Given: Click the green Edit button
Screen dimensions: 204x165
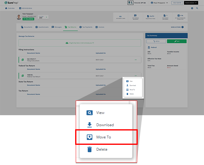Looking at the screenshot, I should [x=177, y=41].
